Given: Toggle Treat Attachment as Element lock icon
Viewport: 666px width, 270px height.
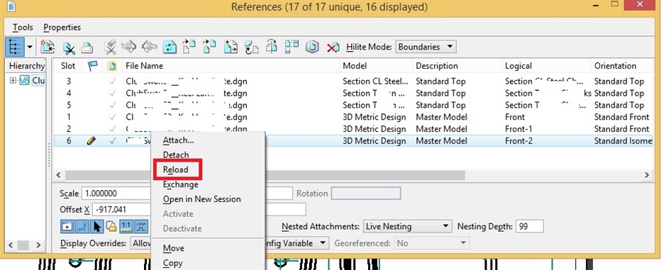Looking at the screenshot, I should (111, 227).
